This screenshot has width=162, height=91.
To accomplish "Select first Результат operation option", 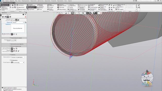I will [12, 20].
